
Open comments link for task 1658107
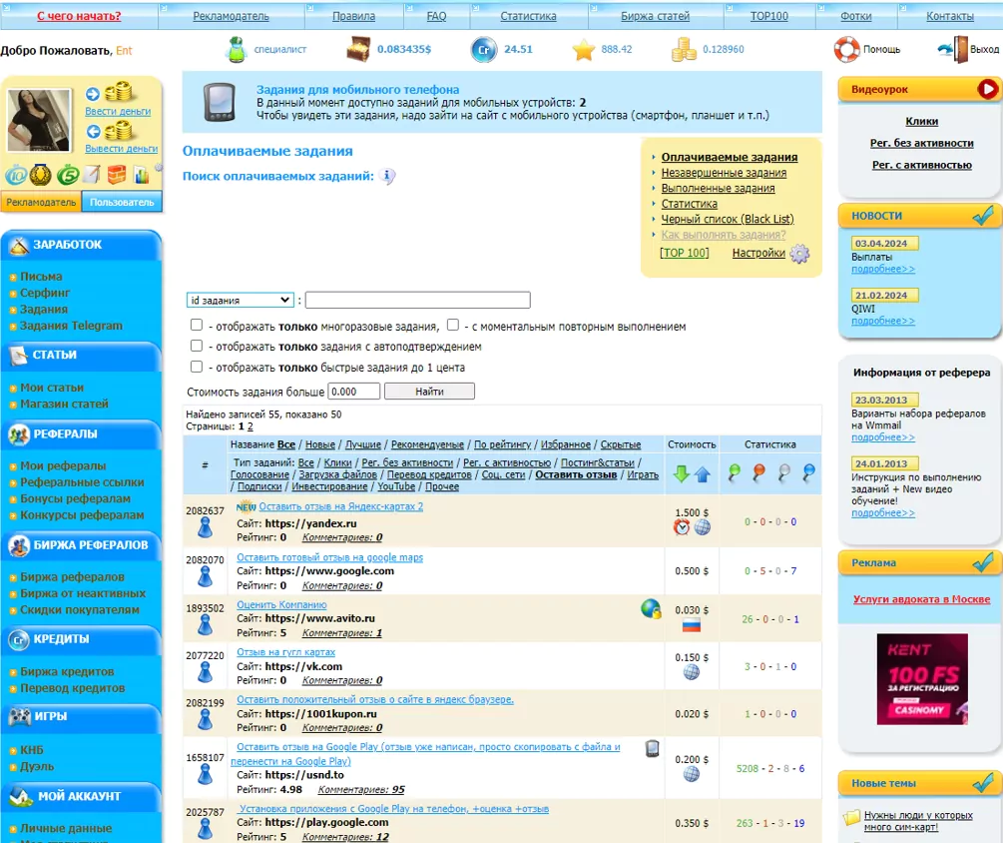coord(361,790)
